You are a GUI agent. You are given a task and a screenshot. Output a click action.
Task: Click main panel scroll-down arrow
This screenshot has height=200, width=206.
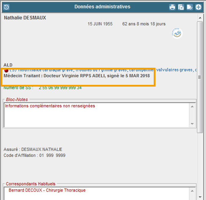[x=200, y=197]
